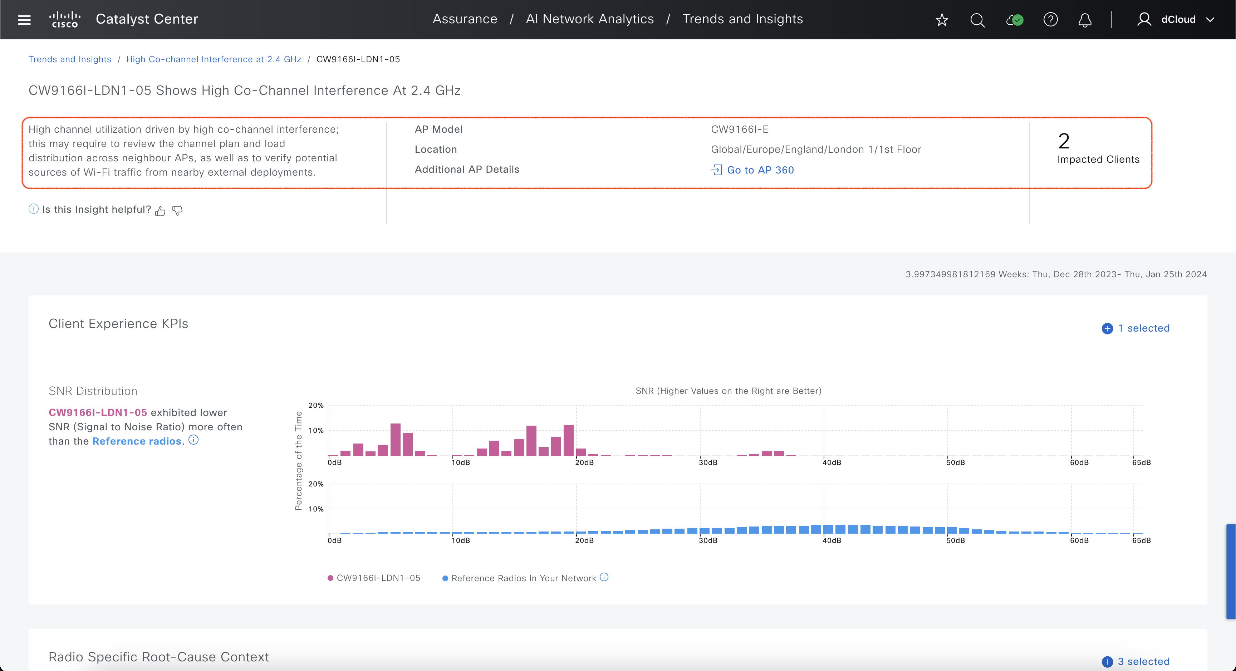Viewport: 1236px width, 671px height.
Task: Click the 1 selected KPI selector
Action: (1143, 328)
